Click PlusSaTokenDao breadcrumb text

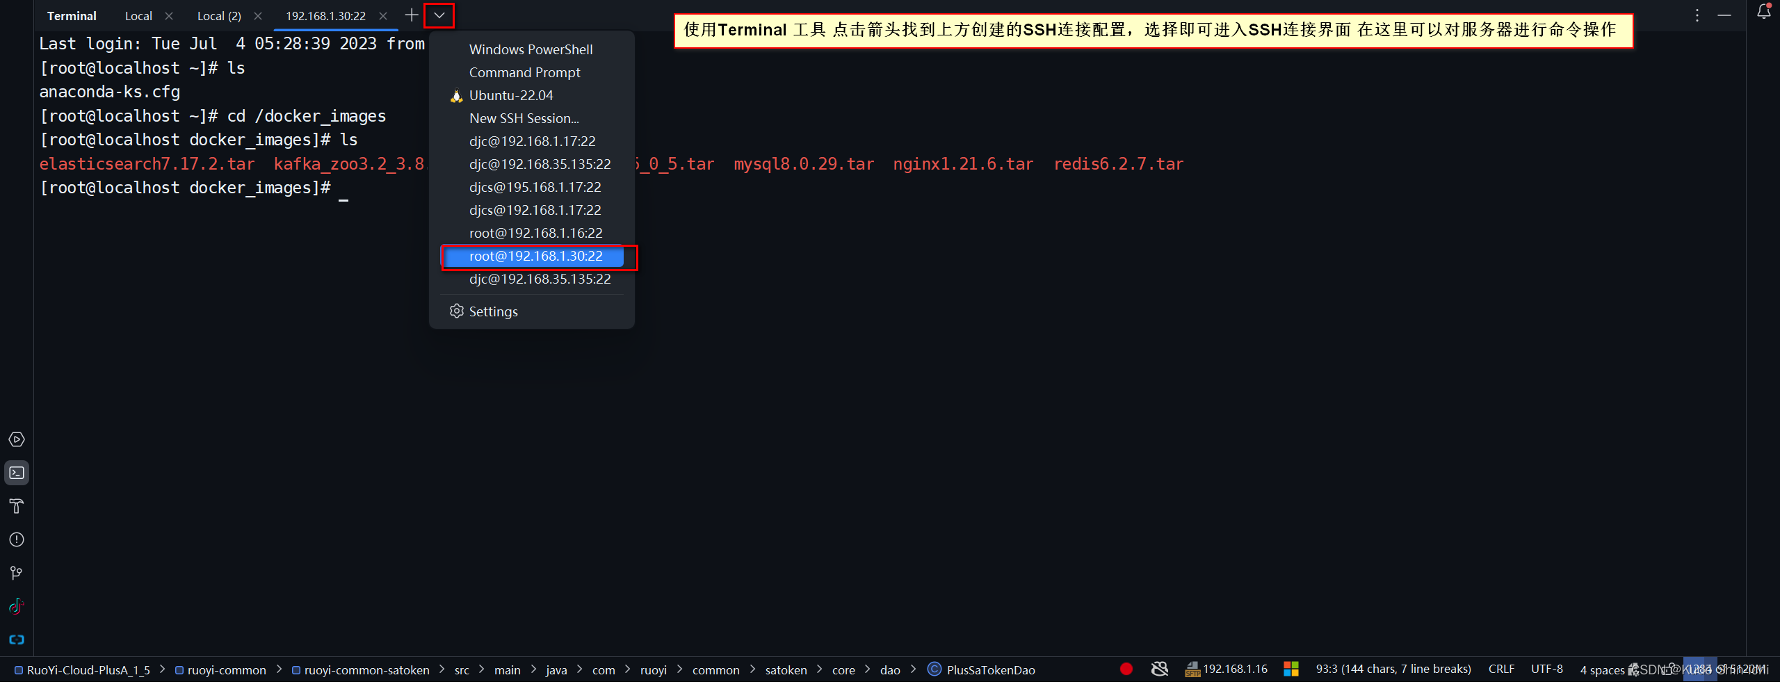(x=991, y=670)
